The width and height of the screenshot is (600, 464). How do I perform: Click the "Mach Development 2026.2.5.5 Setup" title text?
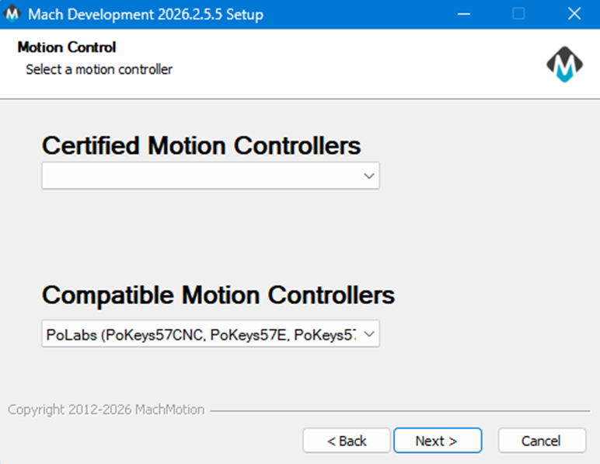coord(145,14)
